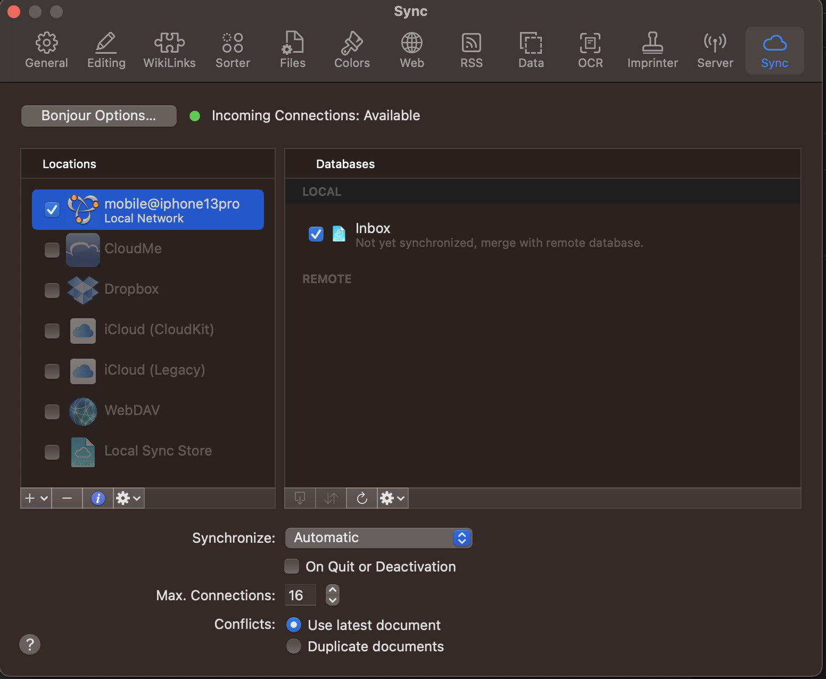
Task: Disable syncing of the Inbox database
Action: (316, 234)
